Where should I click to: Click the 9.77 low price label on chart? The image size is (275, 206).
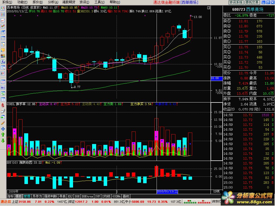pos(77,87)
